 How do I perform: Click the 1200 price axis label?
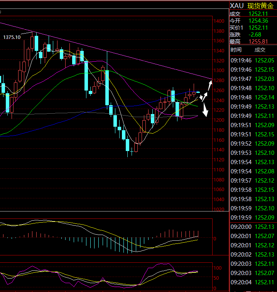click(219, 120)
